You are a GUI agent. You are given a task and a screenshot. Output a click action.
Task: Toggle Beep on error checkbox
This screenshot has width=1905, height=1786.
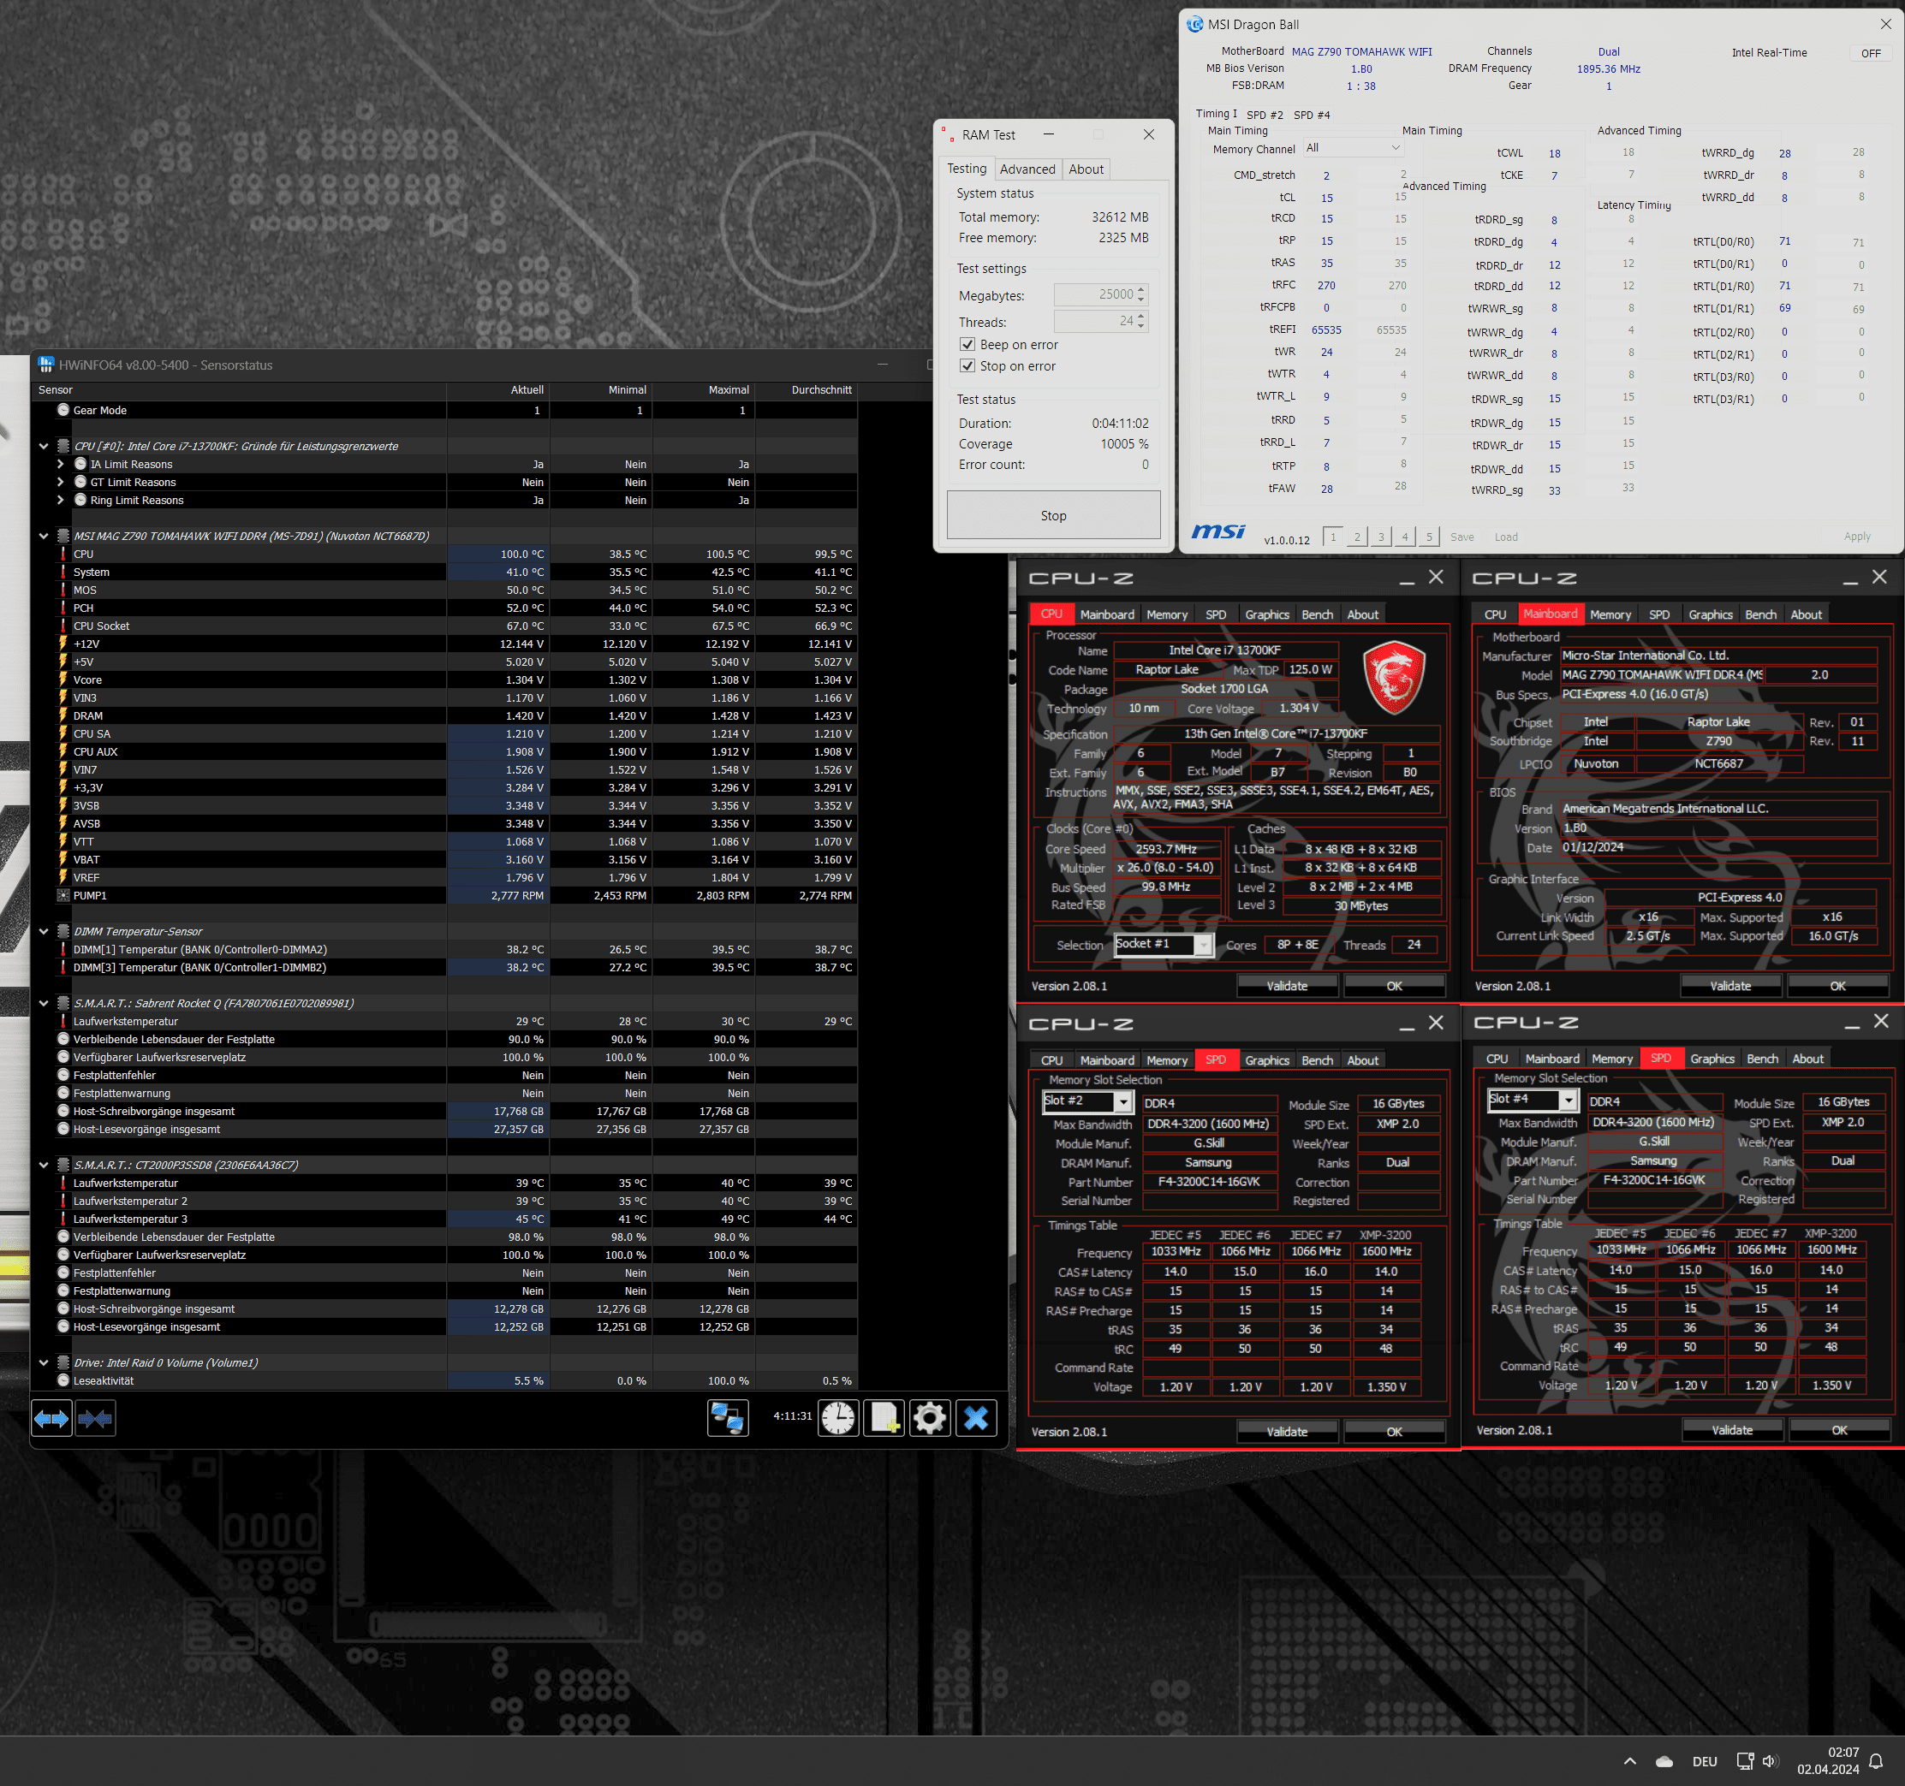967,345
